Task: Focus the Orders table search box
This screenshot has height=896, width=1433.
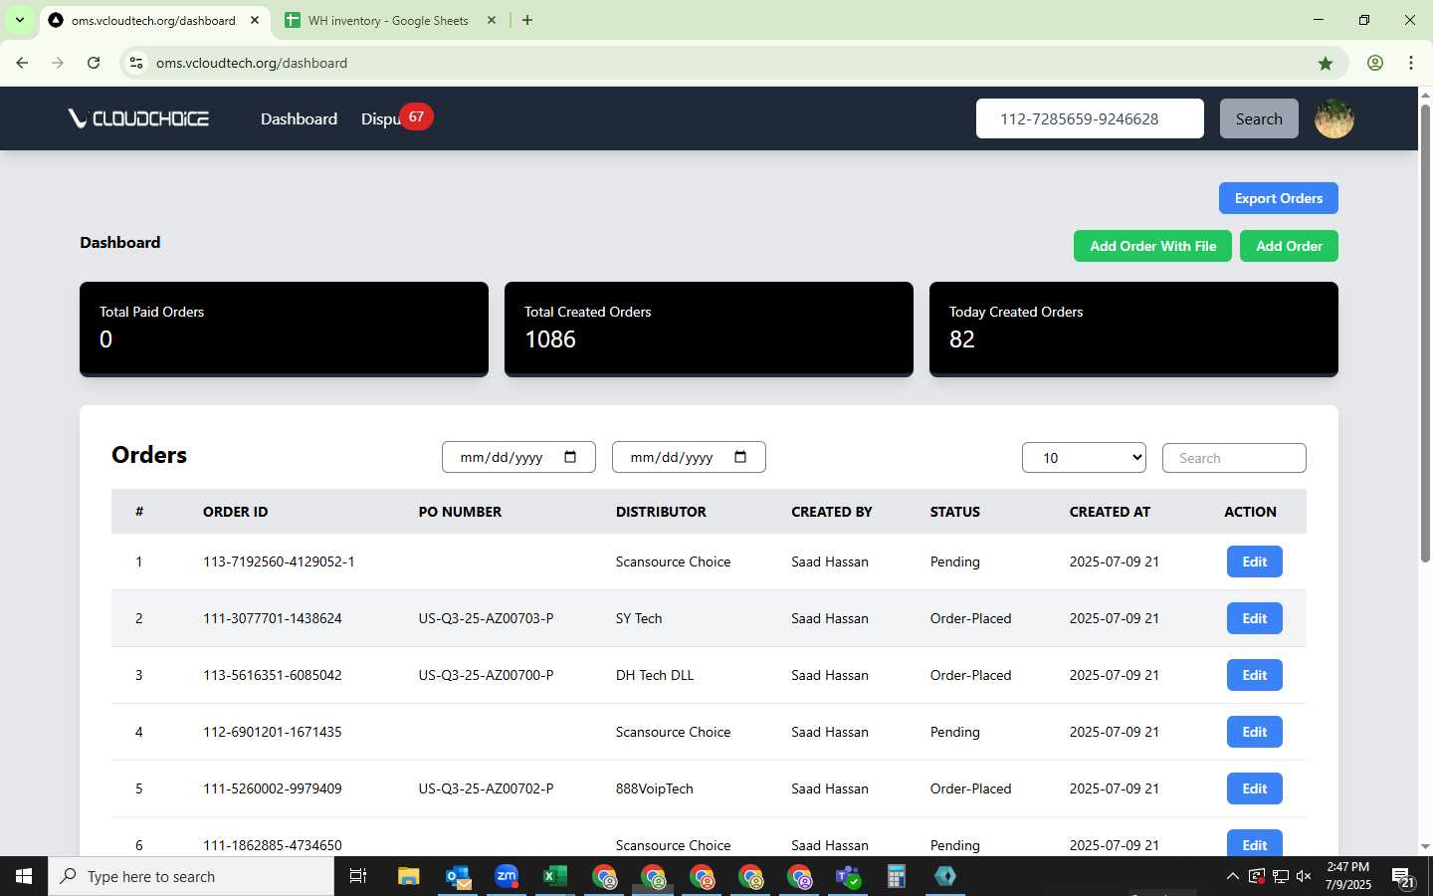Action: point(1234,458)
